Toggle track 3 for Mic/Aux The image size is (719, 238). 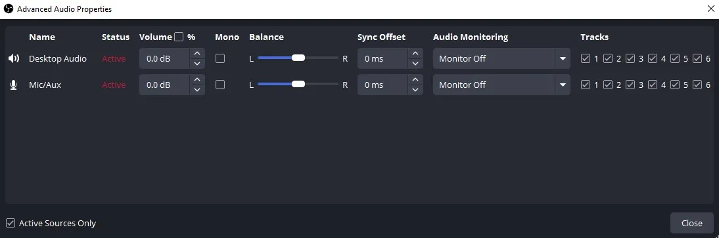[630, 85]
